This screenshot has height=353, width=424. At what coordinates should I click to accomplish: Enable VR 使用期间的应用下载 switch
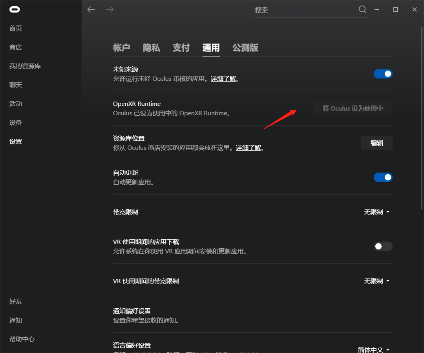click(383, 246)
